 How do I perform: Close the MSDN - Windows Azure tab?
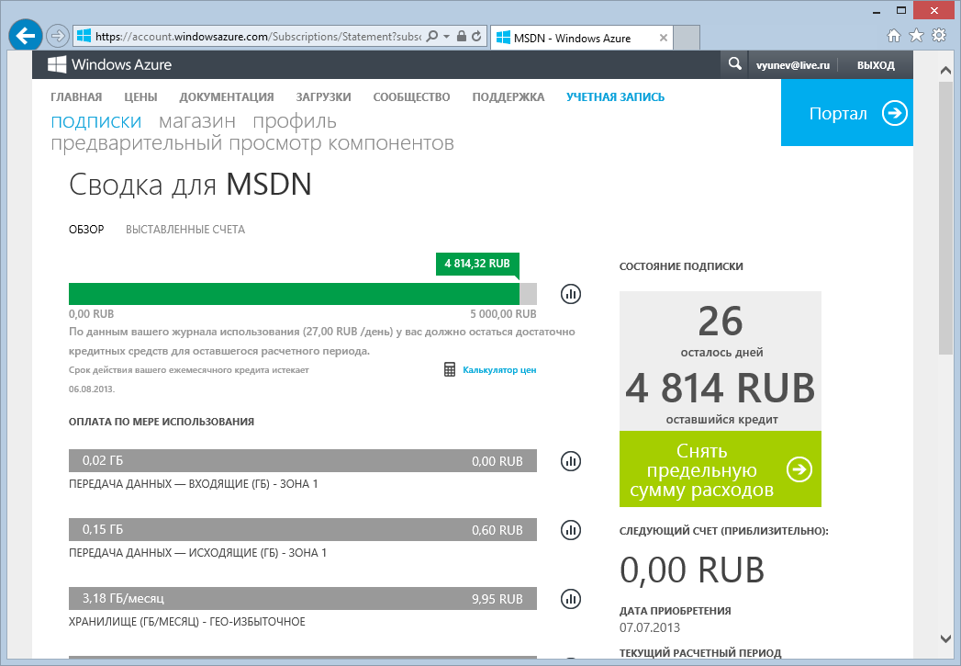663,38
